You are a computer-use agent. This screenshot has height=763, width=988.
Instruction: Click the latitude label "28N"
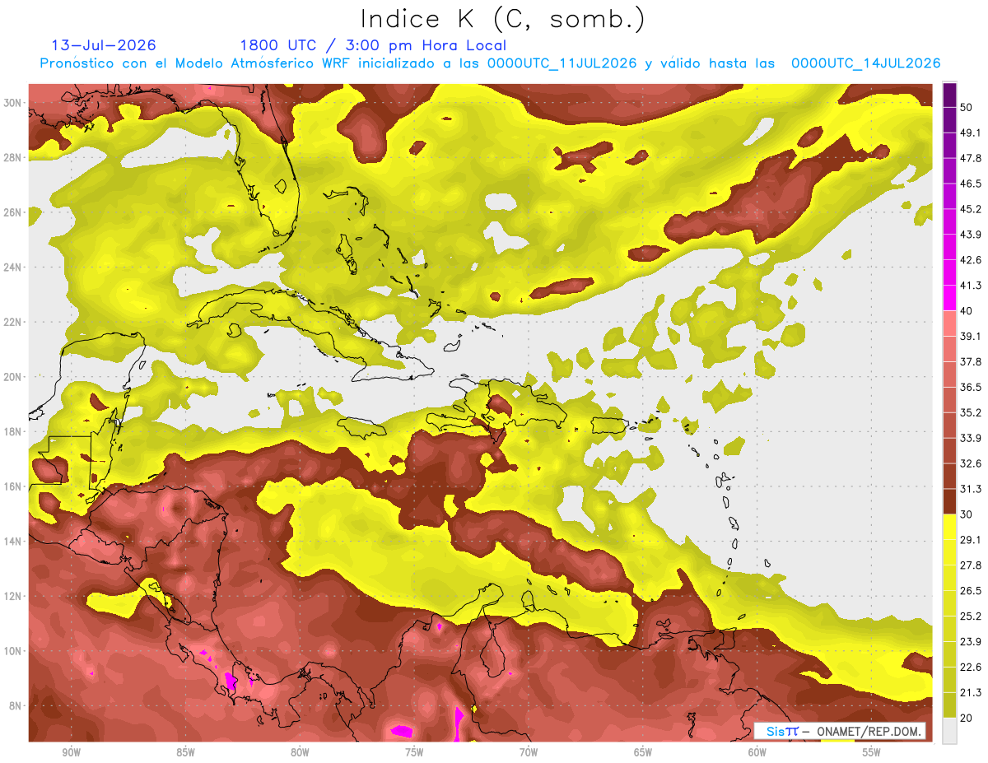pos(13,157)
